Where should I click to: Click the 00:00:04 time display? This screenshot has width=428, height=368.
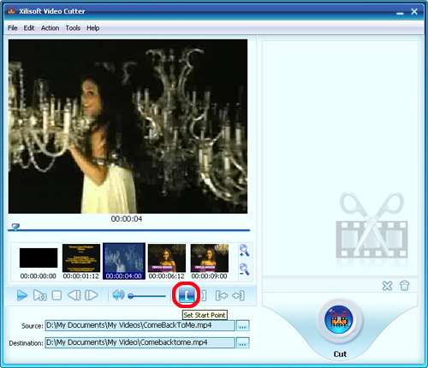(x=127, y=219)
